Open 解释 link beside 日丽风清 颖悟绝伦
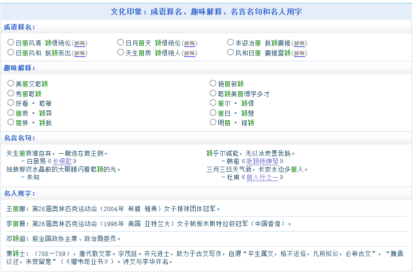This screenshot has height=275, width=413. tap(80, 43)
